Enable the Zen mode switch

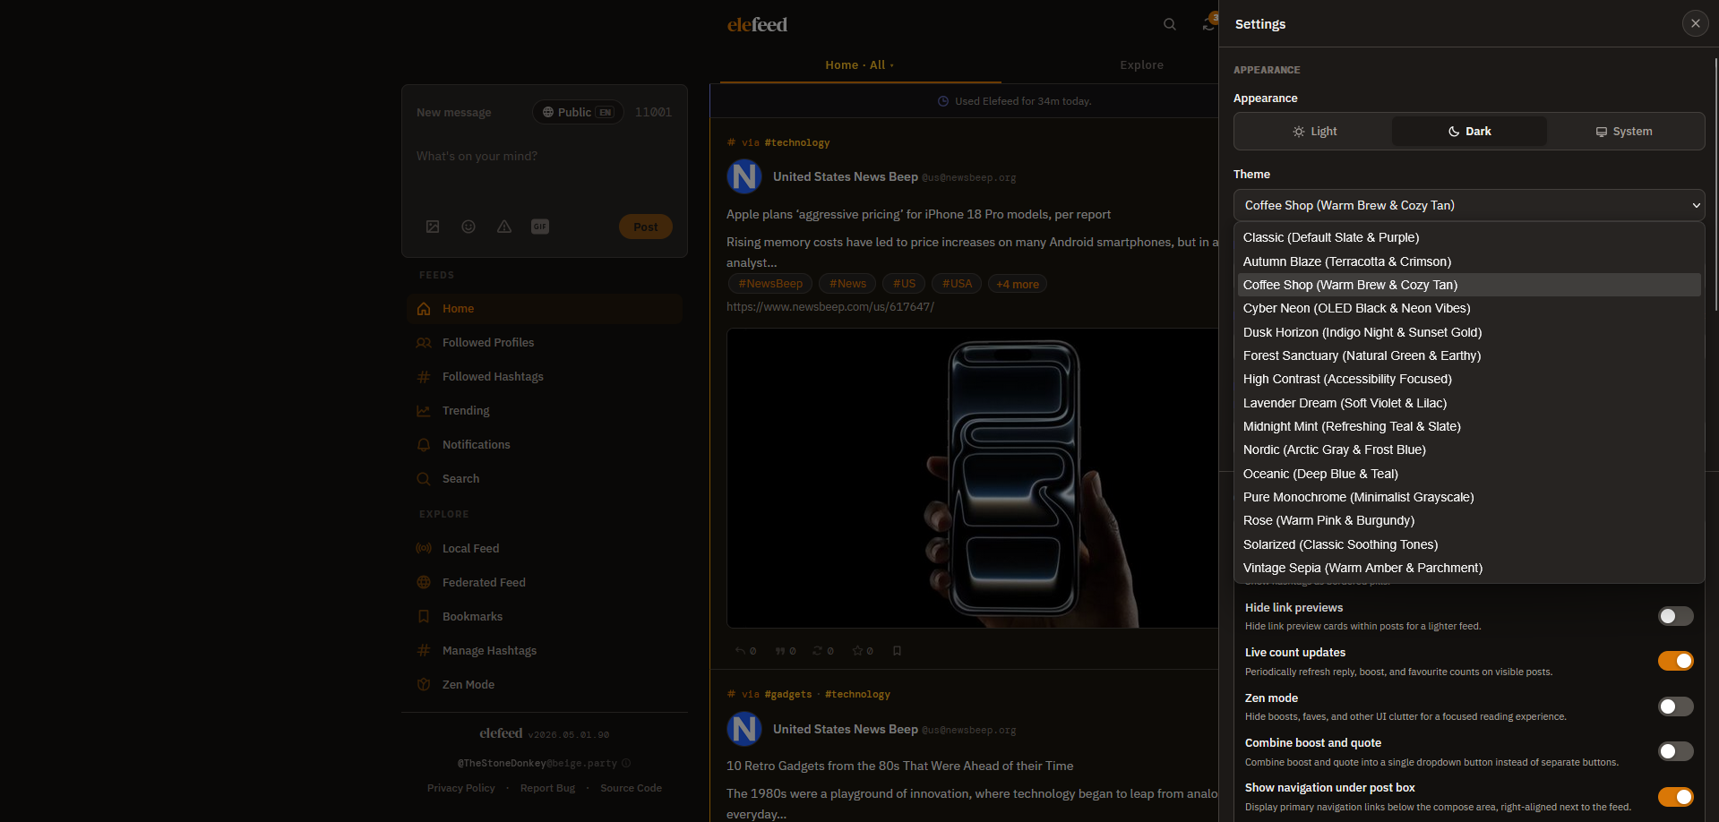pyautogui.click(x=1675, y=706)
